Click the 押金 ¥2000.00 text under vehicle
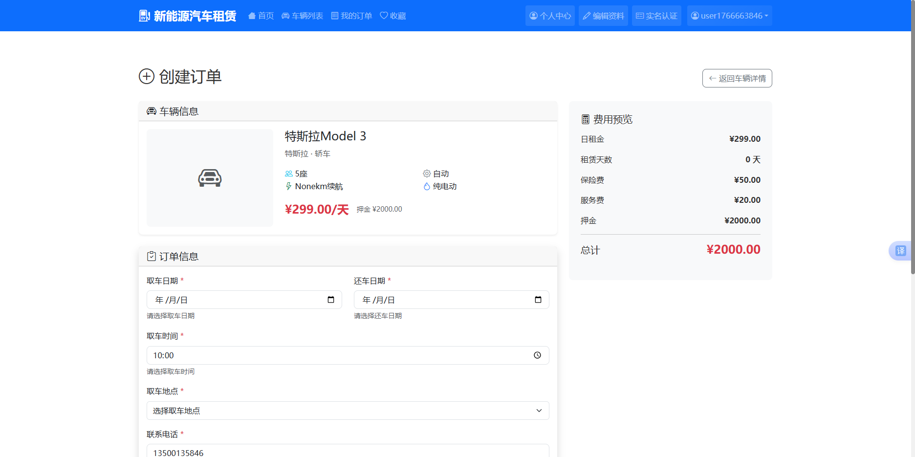The width and height of the screenshot is (915, 457). click(x=379, y=209)
